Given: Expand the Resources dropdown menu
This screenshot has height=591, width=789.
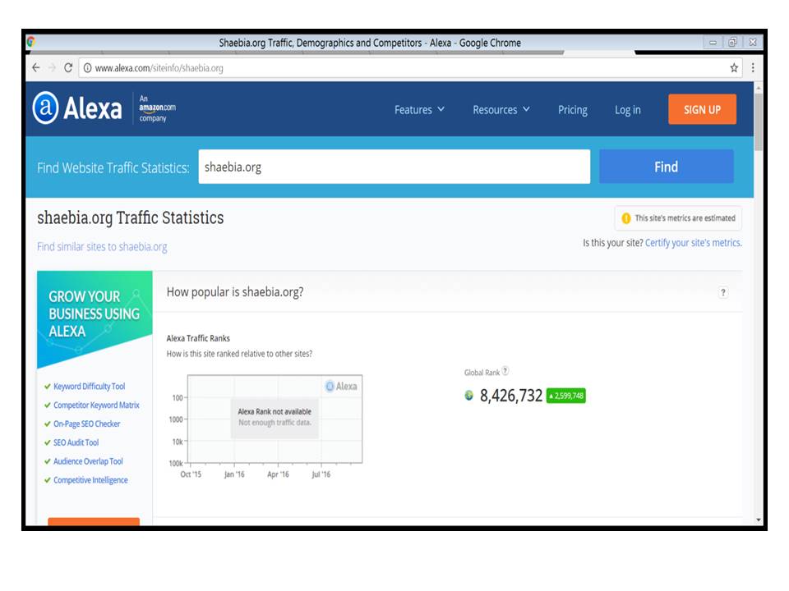Looking at the screenshot, I should click(501, 109).
